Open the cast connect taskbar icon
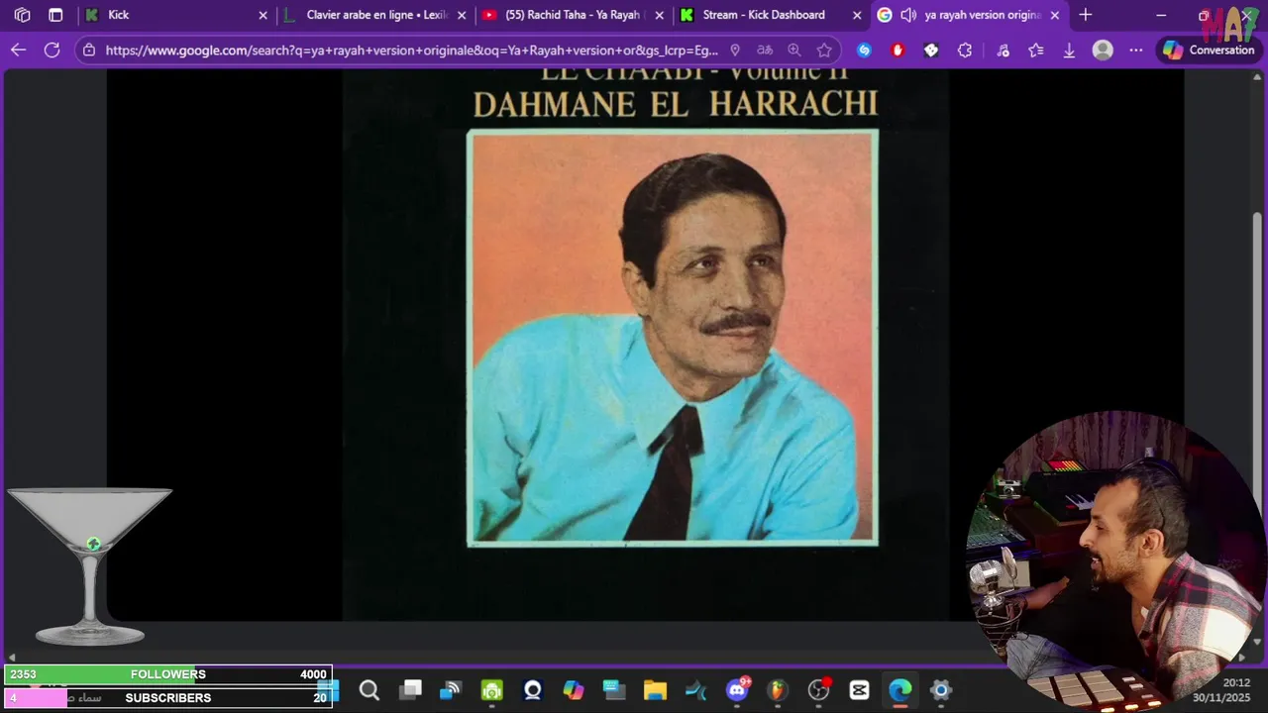 coord(451,690)
